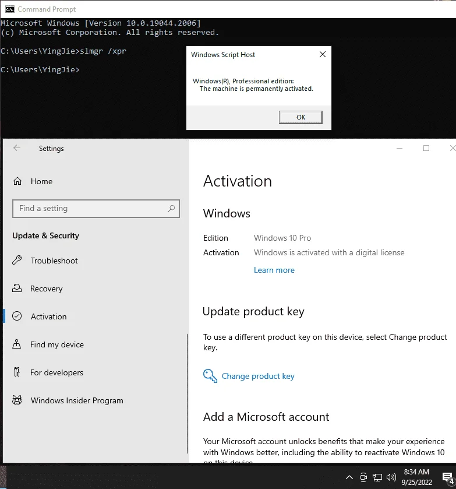Image resolution: width=456 pixels, height=489 pixels.
Task: Open the Action Center notifications icon
Action: 448,477
